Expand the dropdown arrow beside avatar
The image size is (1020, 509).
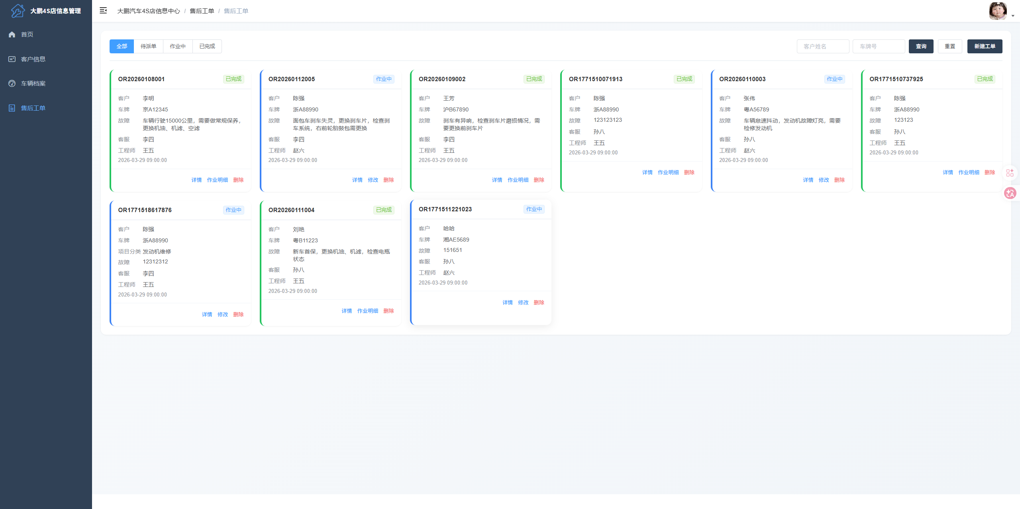click(1013, 16)
